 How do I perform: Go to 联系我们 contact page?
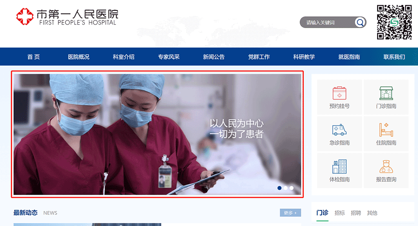[394, 57]
